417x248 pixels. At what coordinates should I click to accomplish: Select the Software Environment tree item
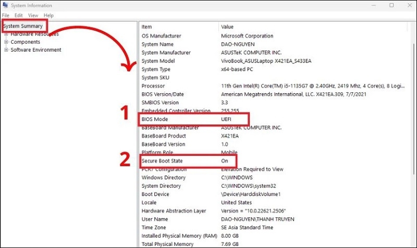pyautogui.click(x=36, y=50)
